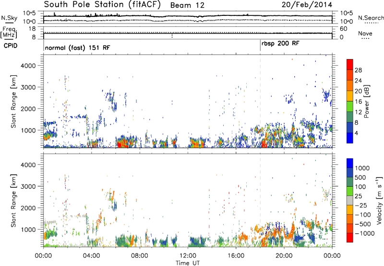Click the blue bottom segment of Power colorbar
Viewport: 384px width, 266px height.
coord(350,138)
